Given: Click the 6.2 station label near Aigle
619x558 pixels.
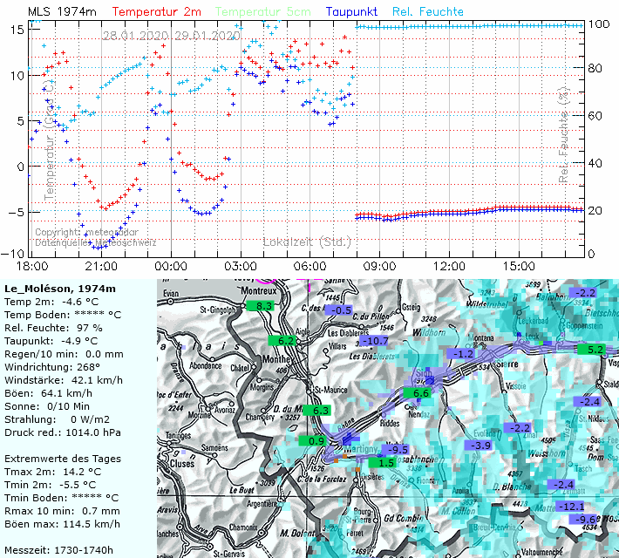Looking at the screenshot, I should (x=282, y=340).
